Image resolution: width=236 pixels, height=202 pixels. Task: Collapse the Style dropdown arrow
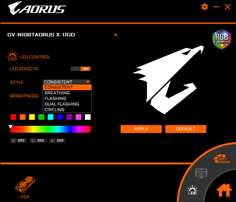(88, 82)
